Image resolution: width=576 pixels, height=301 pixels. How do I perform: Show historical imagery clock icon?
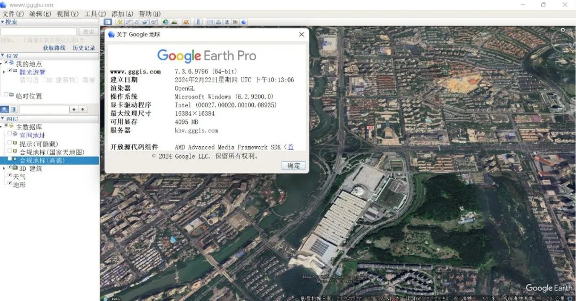(x=165, y=22)
